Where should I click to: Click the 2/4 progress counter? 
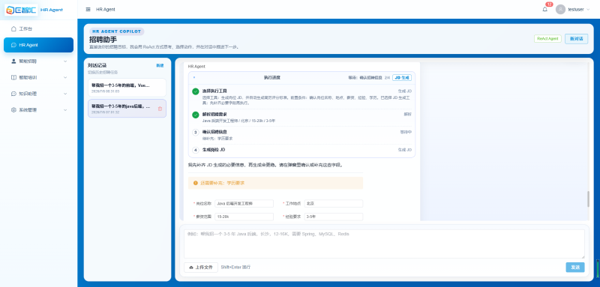click(387, 78)
